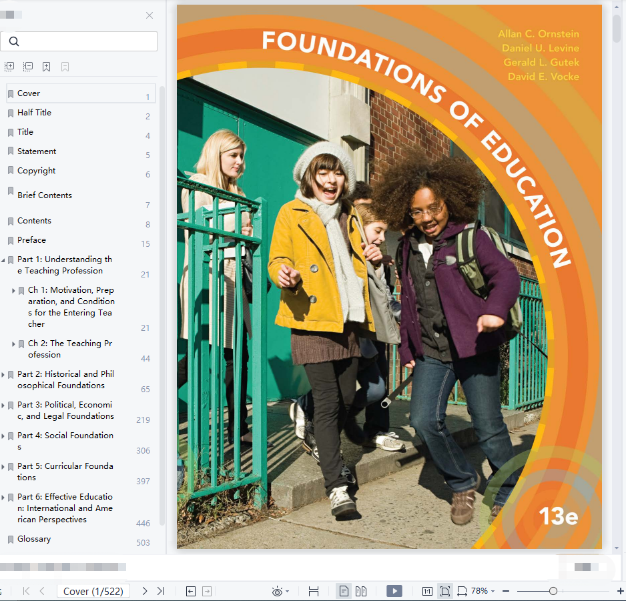
Task: Select the Title bookmark
Action: coord(25,131)
